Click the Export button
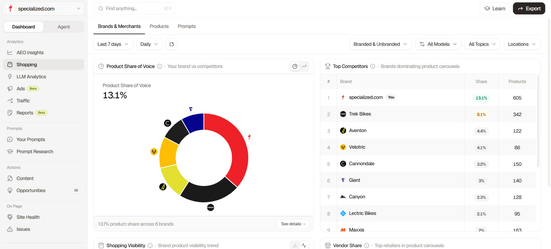The image size is (551, 249). click(x=529, y=9)
